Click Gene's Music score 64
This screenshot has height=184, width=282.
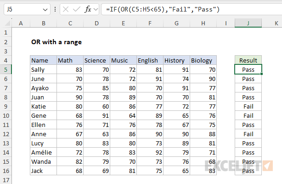coord(123,115)
